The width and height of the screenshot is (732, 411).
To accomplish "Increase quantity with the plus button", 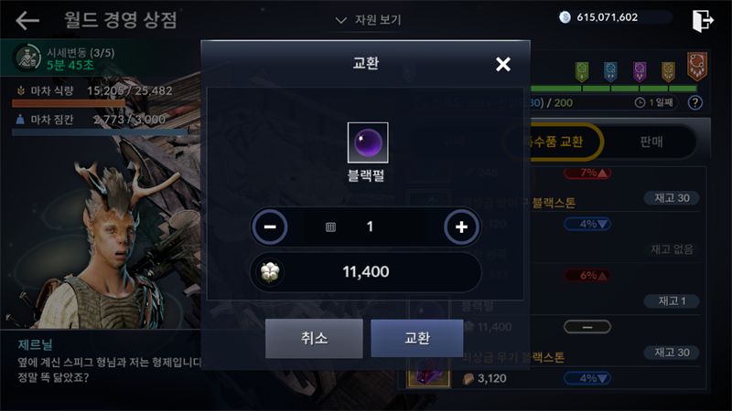I will [461, 227].
